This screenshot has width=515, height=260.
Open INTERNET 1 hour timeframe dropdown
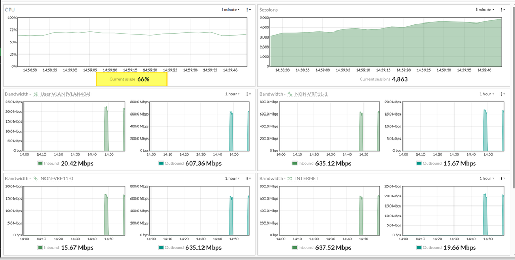pyautogui.click(x=487, y=179)
